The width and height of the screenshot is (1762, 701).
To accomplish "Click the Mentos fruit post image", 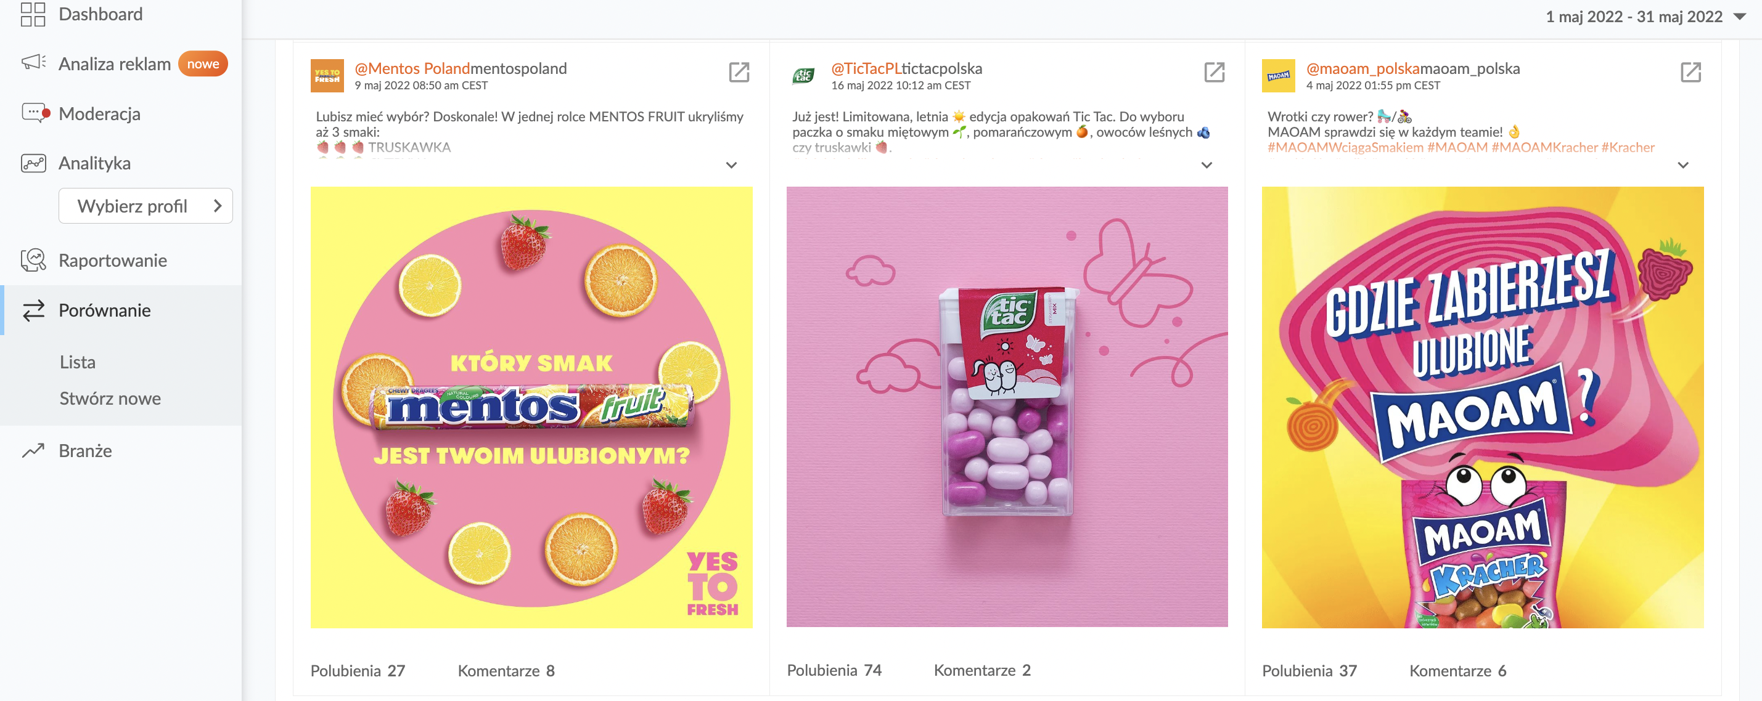I will [531, 407].
